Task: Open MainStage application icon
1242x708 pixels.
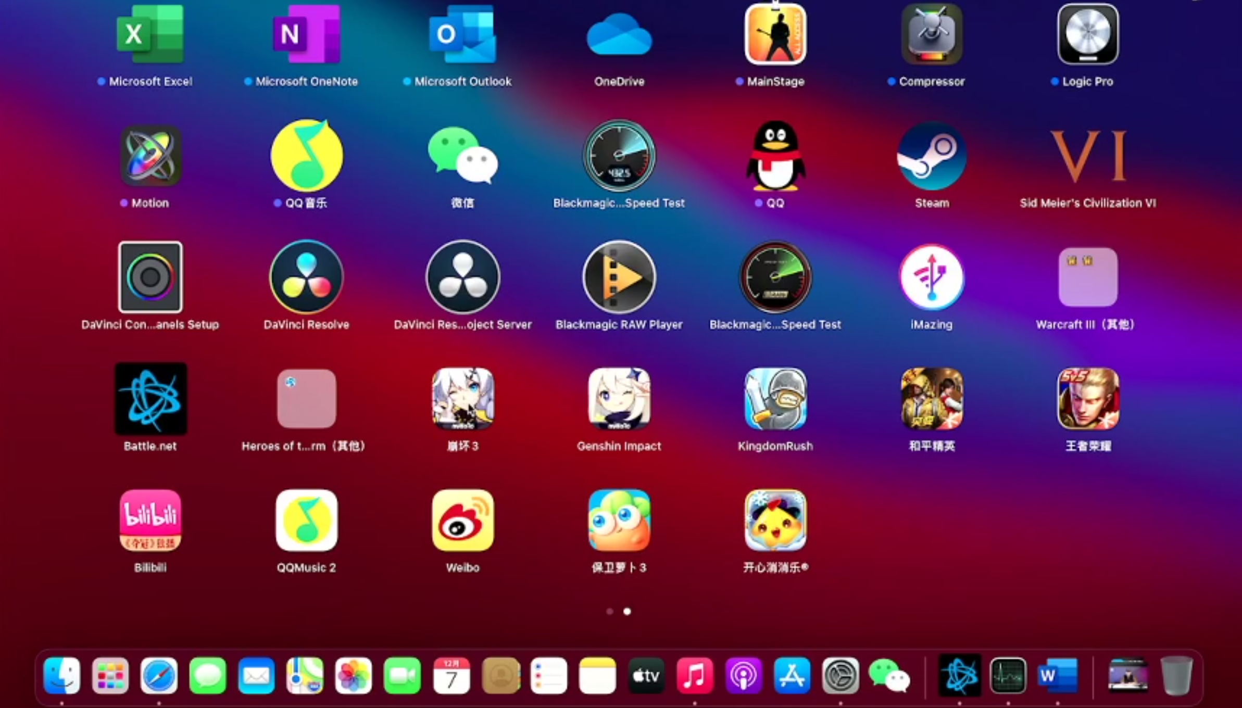Action: click(775, 34)
